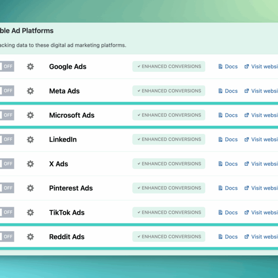Open Docs link for Pinterest Ads

(228, 188)
